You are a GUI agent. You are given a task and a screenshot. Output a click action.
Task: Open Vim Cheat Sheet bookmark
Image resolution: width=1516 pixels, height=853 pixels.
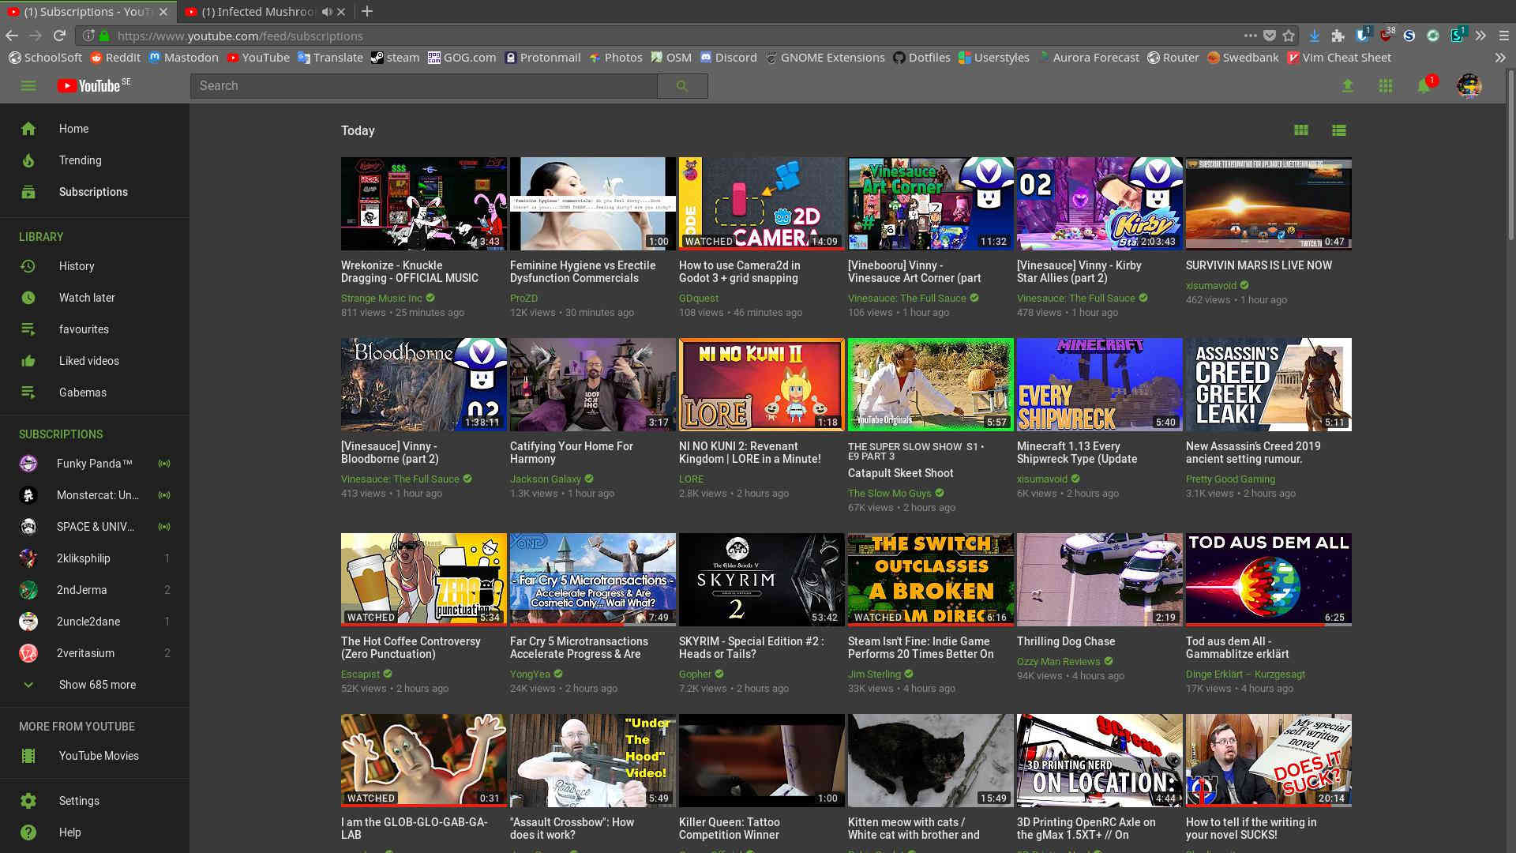pos(1339,58)
